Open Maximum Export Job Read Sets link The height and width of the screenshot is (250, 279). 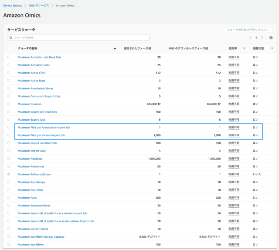[x=37, y=112]
